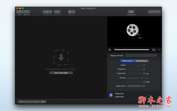Image resolution: width=177 pixels, height=111 pixels.
Task: Click the Audio Info text
Action: point(119,97)
